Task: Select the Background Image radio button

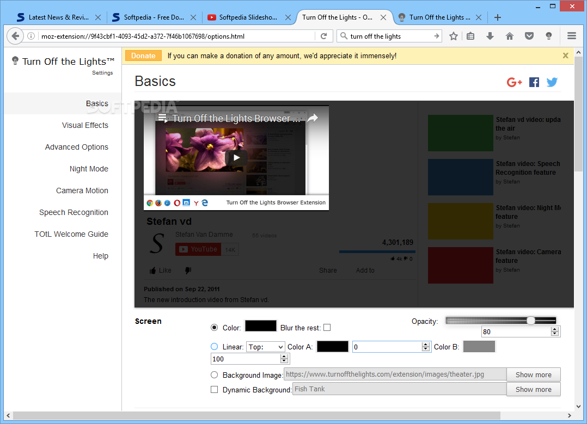Action: 214,374
